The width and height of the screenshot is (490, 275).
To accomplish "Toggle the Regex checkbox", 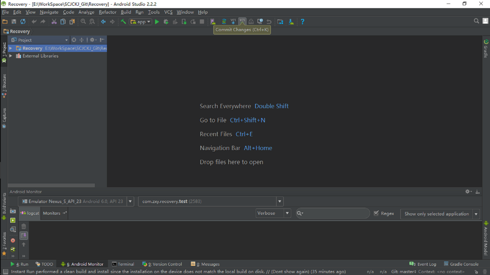I will click(x=376, y=213).
